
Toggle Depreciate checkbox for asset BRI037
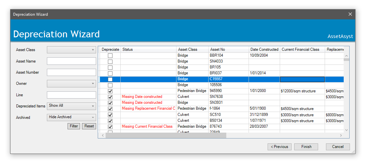coord(110,73)
